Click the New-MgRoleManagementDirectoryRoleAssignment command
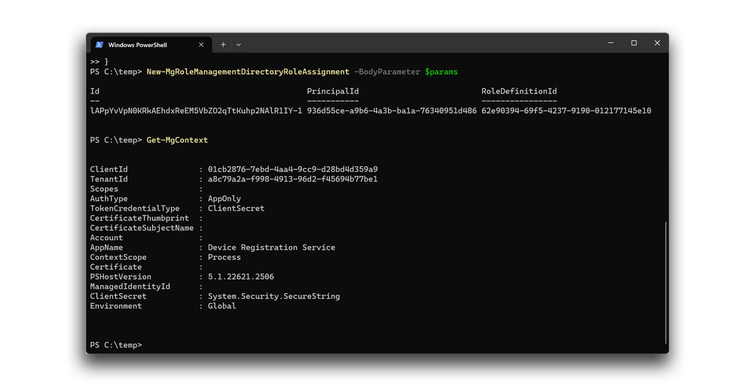 pos(248,72)
